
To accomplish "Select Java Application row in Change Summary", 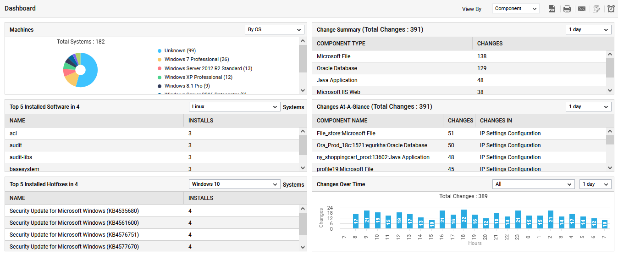I will pyautogui.click(x=459, y=80).
